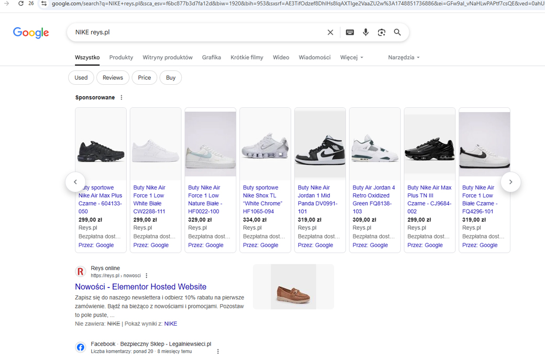Image resolution: width=545 pixels, height=356 pixels.
Task: Open the on-screen keyboard input tool
Action: pyautogui.click(x=350, y=32)
